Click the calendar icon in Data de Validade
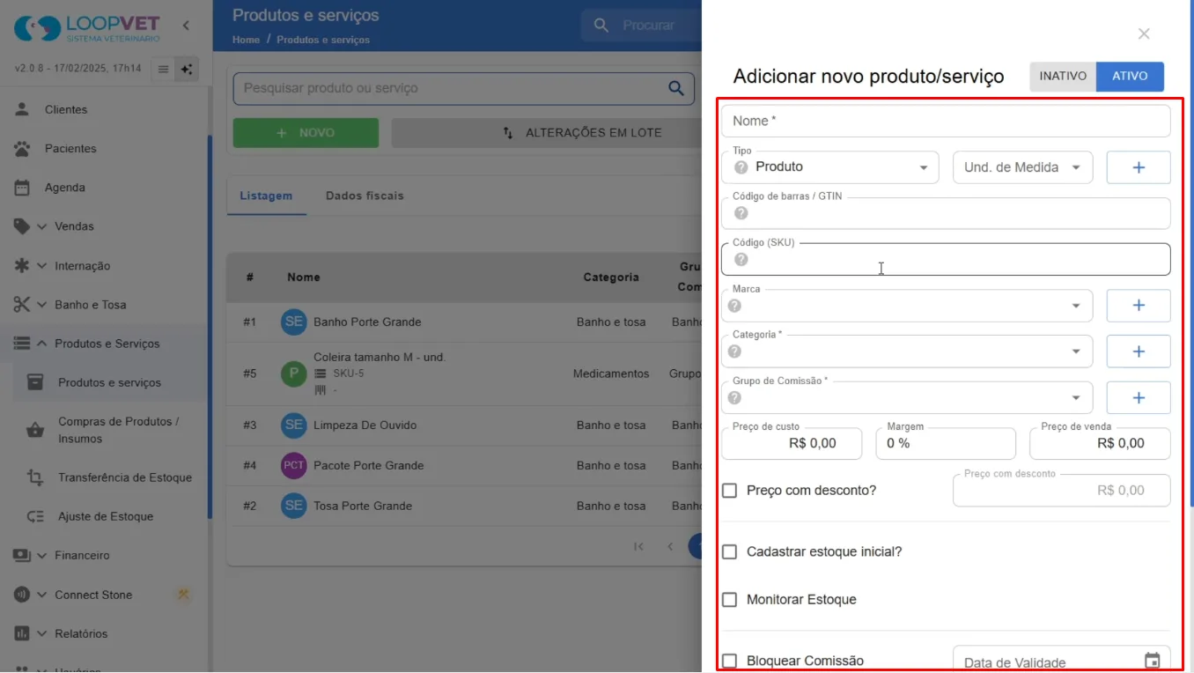The image size is (1194, 673). [1152, 661]
